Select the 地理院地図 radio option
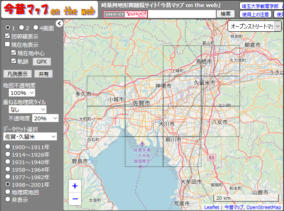Viewport: 284px width, 211px height. click(x=8, y=192)
